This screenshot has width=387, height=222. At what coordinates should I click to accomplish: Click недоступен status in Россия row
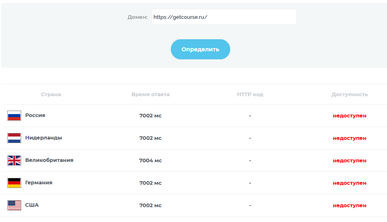click(349, 116)
